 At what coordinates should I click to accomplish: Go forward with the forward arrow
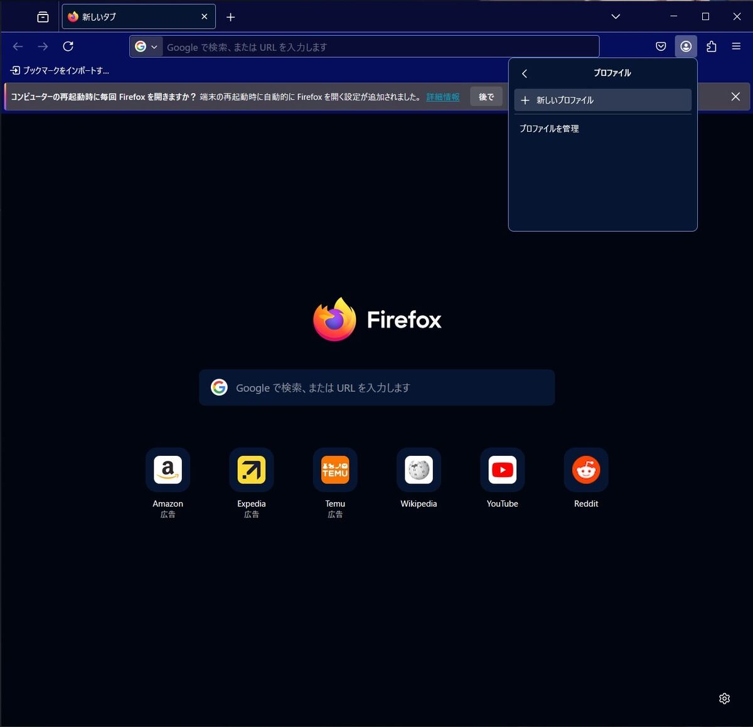pyautogui.click(x=43, y=46)
